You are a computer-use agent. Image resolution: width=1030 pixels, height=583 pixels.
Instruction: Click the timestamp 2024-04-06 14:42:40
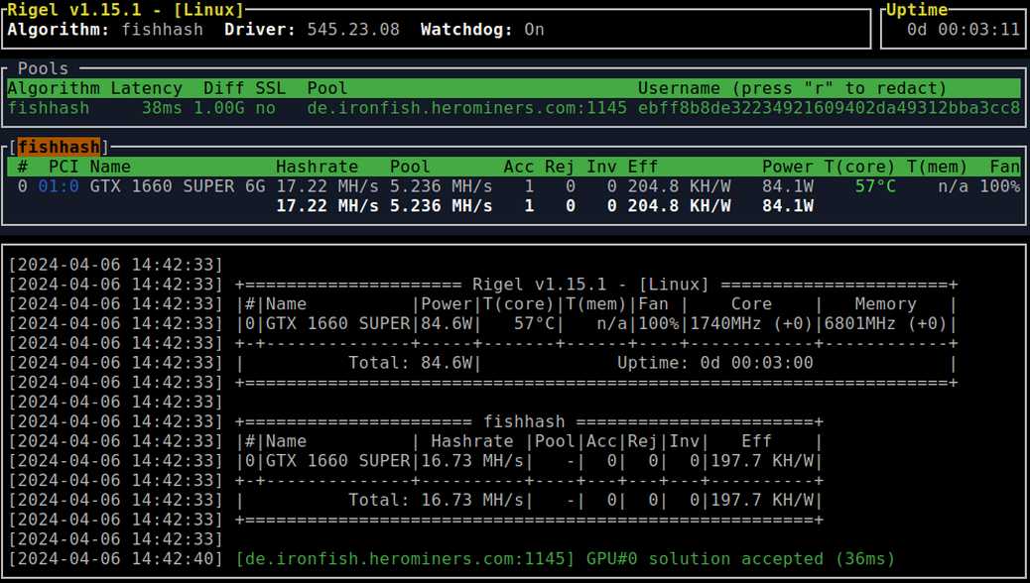coord(115,559)
